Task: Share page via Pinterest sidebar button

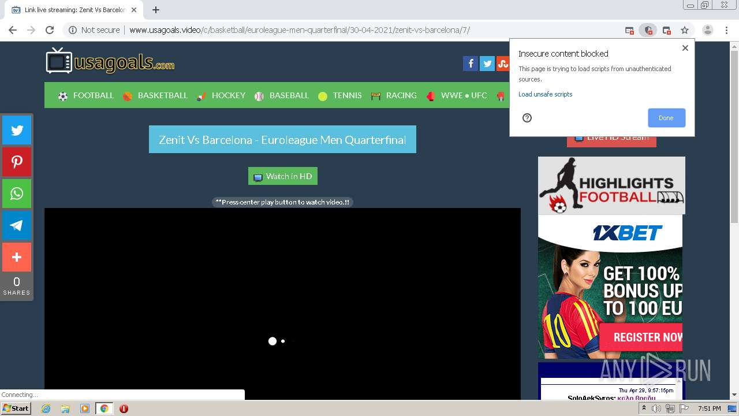Action: coord(17,162)
